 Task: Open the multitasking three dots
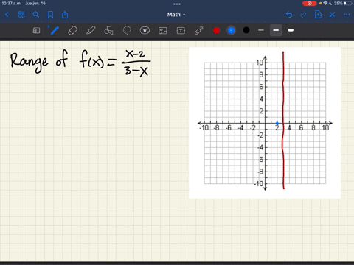(177, 4)
